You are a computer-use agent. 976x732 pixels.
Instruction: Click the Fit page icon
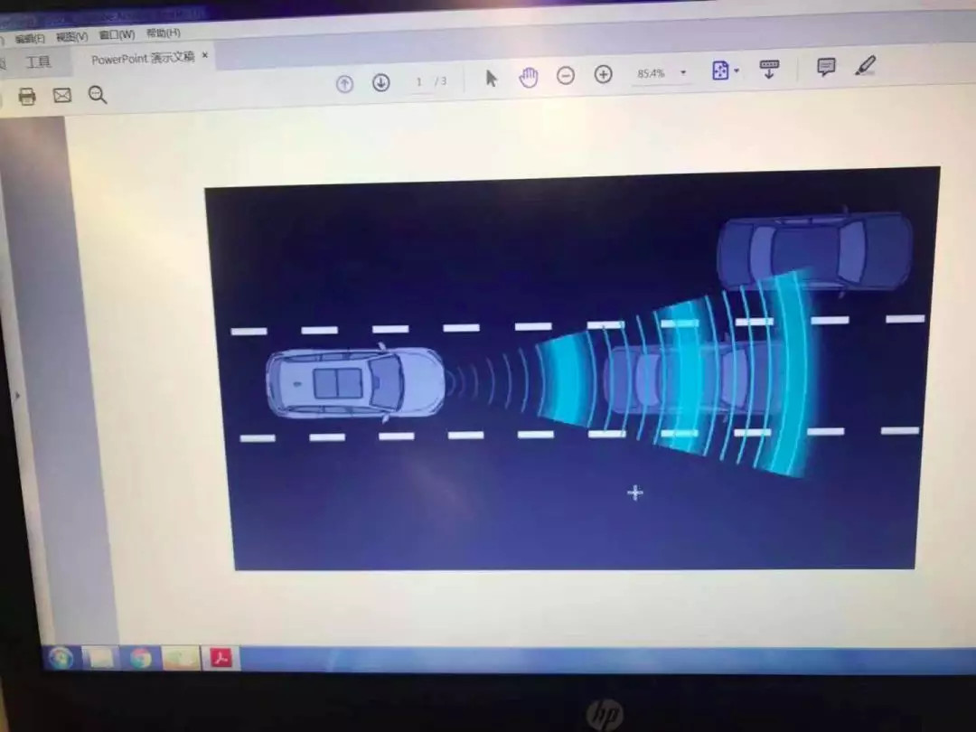(x=720, y=70)
